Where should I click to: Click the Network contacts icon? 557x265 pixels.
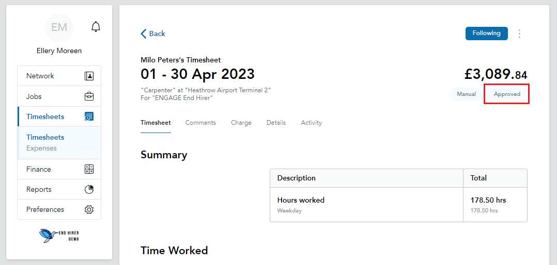[x=89, y=76]
